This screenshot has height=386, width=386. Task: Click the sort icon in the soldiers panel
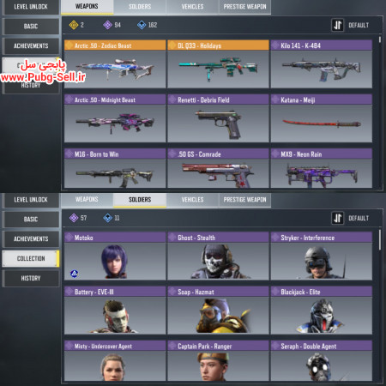[x=337, y=218]
